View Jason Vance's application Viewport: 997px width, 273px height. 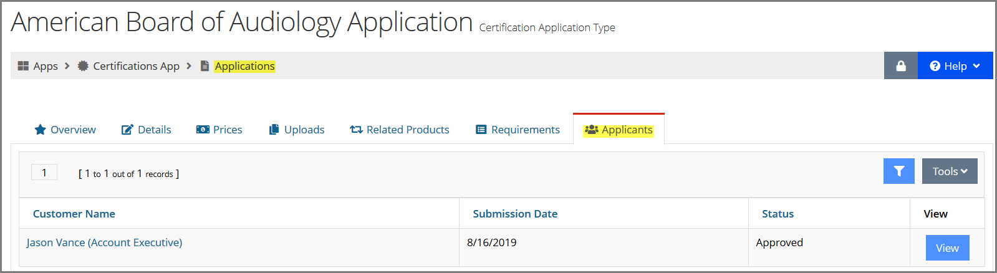coord(947,247)
